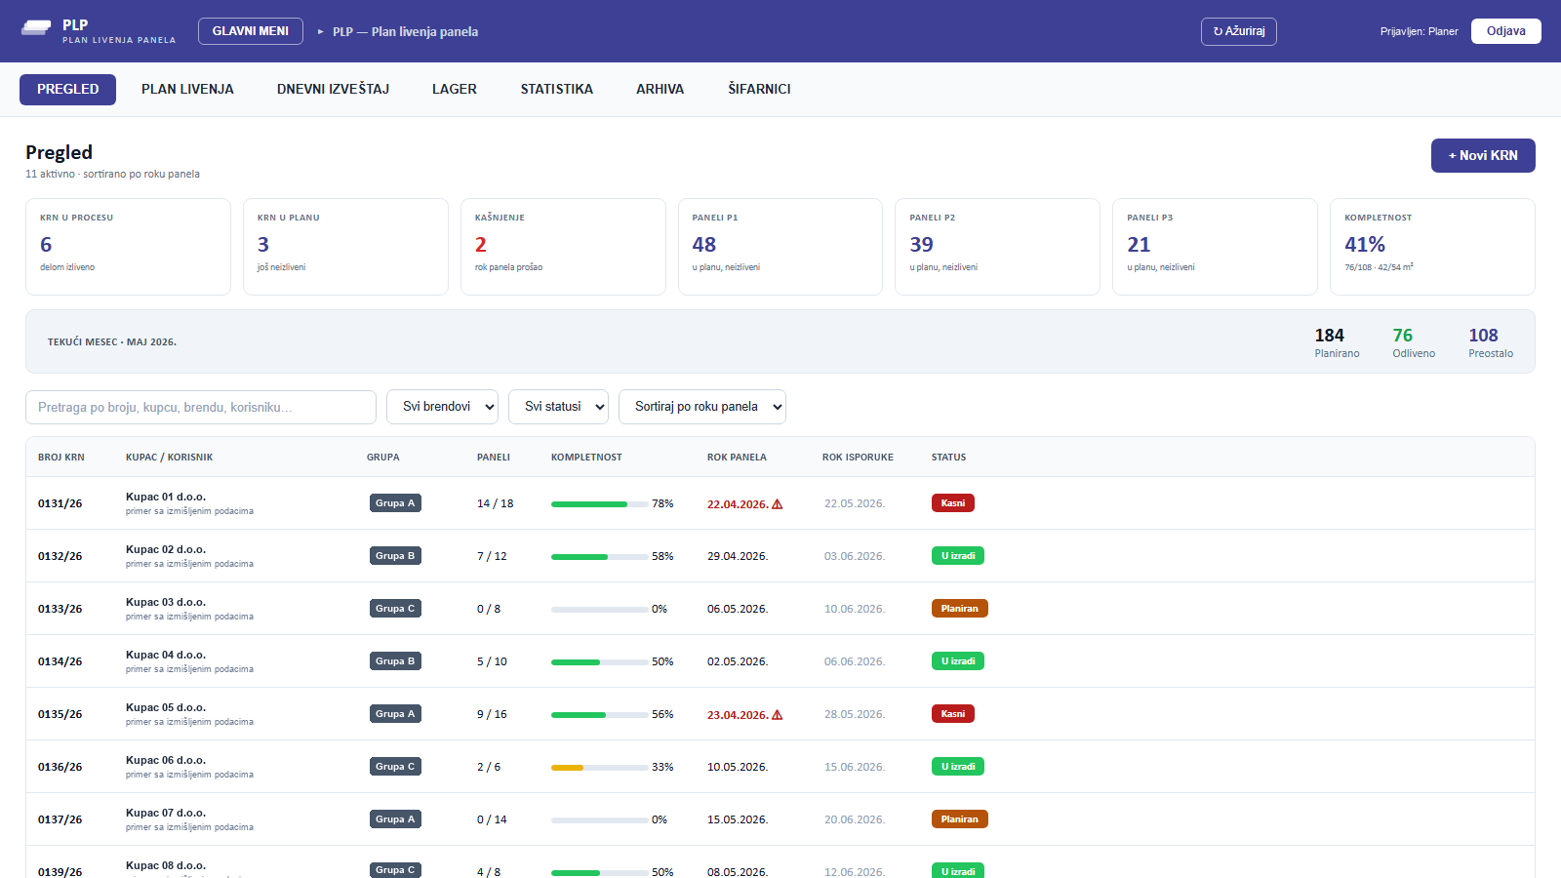
Task: Click the Planiran status for 0133/26
Action: tap(960, 609)
